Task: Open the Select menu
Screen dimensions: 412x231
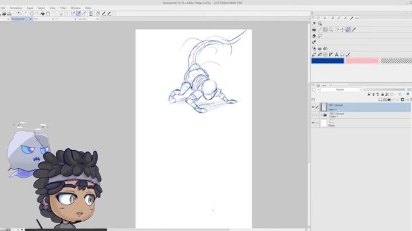Action: coord(41,8)
